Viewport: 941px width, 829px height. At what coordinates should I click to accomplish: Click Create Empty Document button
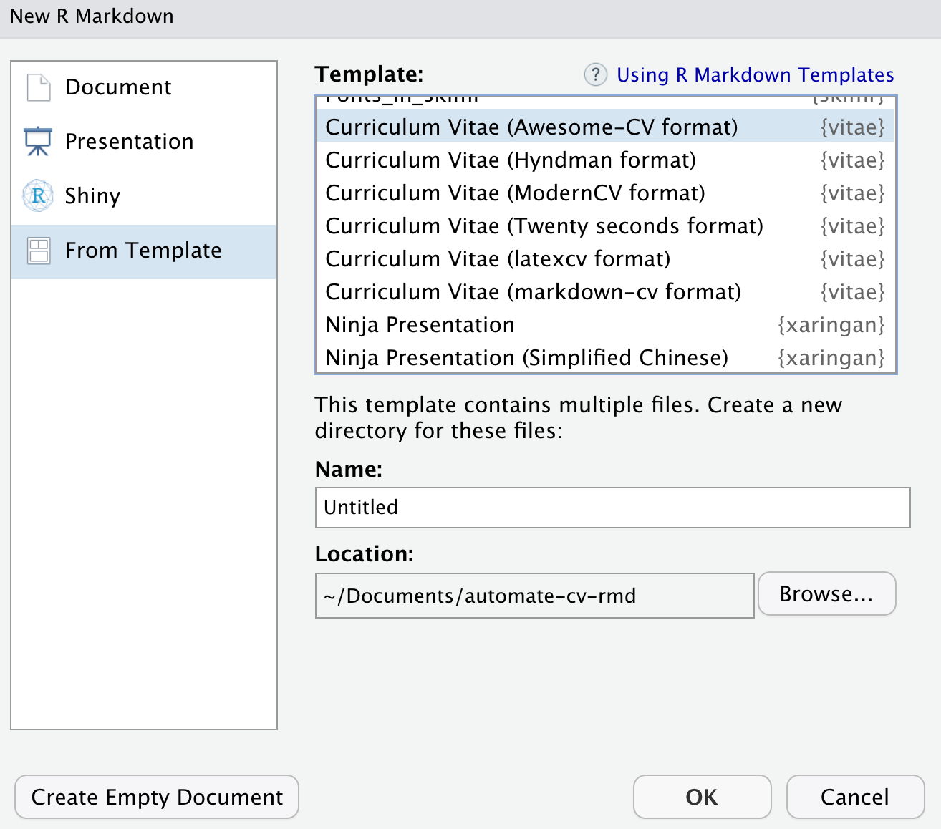click(157, 797)
